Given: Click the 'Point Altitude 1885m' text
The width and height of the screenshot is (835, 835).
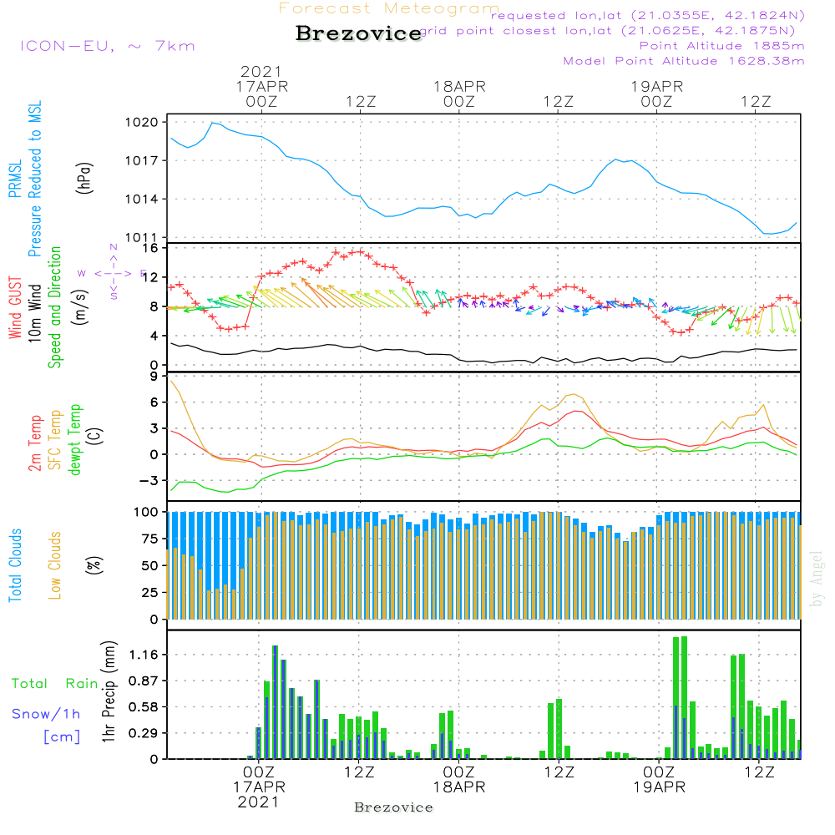Looking at the screenshot, I should pos(721,46).
